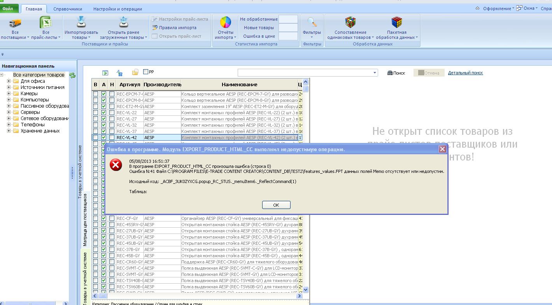The image size is (552, 305).
Task: Uncheck column А for REC-VL-27 row
Action: [103, 119]
